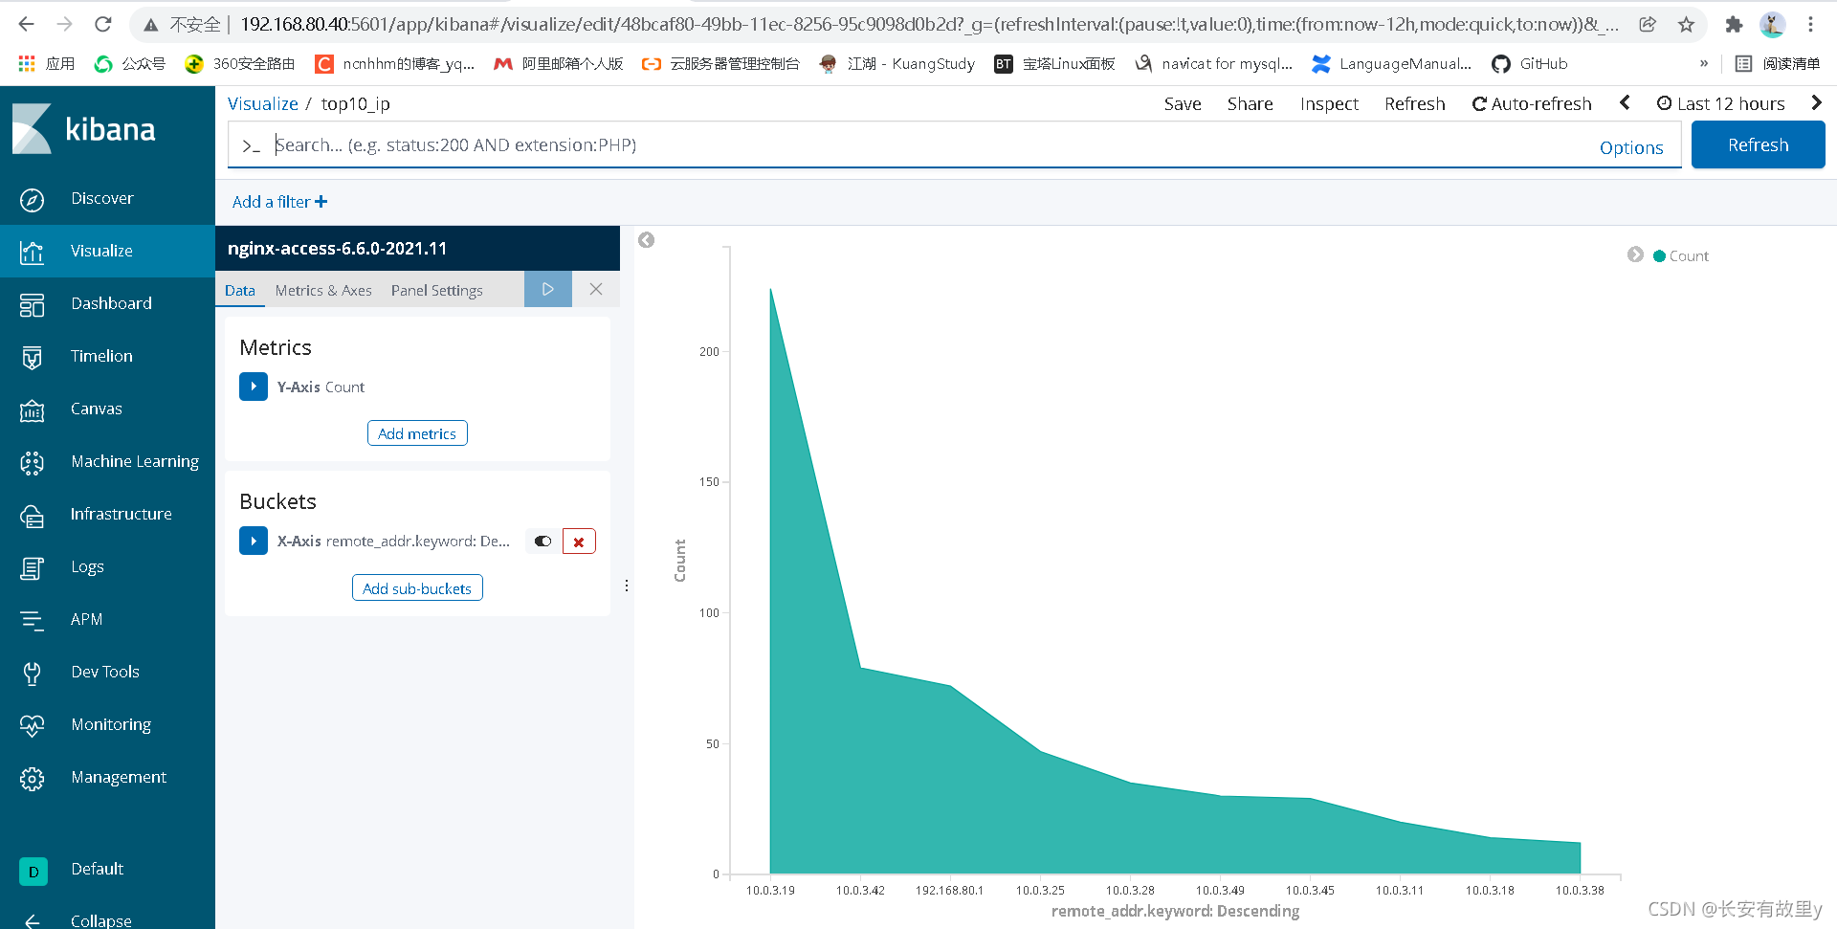The width and height of the screenshot is (1837, 929).
Task: Step back in time range
Action: (x=1625, y=102)
